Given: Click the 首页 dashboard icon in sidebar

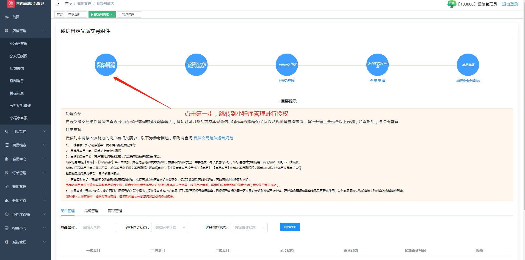Looking at the screenshot, I should tap(7, 17).
